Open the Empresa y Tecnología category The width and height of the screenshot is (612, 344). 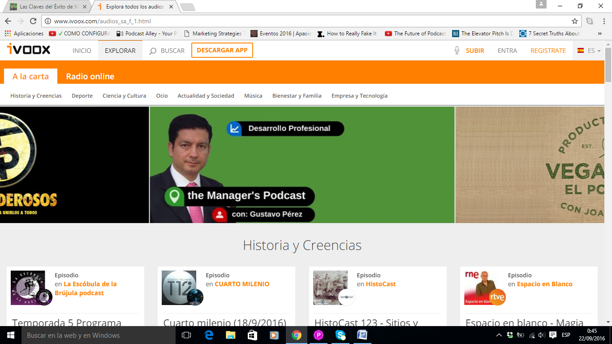tap(359, 96)
